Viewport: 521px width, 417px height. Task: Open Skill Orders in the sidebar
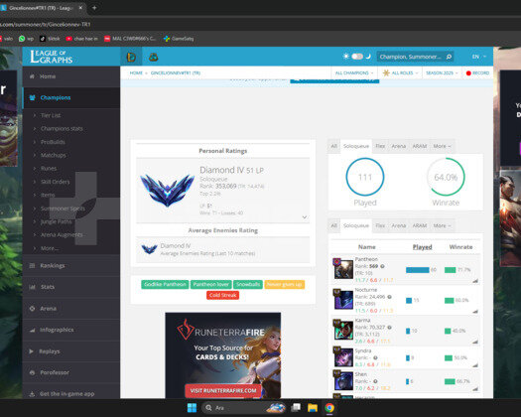point(56,182)
